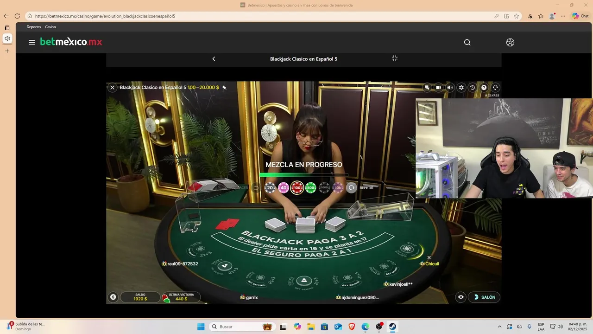The height and width of the screenshot is (334, 593).
Task: Open the SALÓN lobby button
Action: (x=484, y=297)
